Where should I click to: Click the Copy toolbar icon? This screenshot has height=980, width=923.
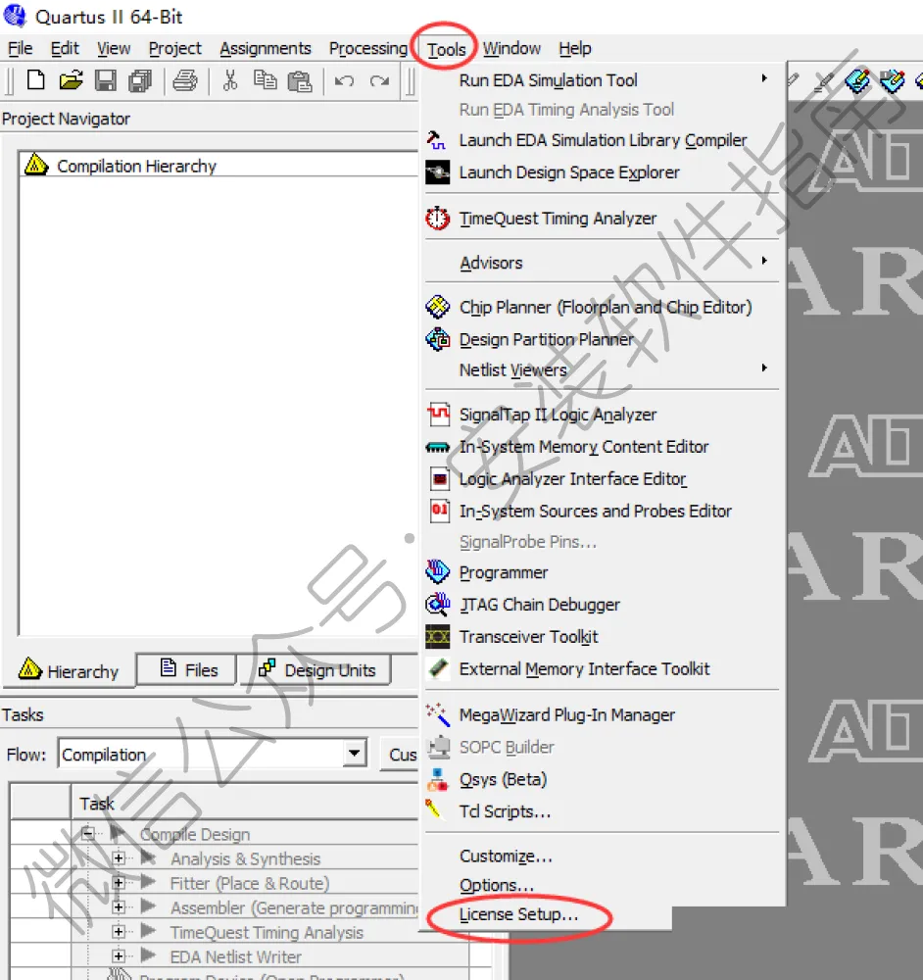pyautogui.click(x=265, y=80)
